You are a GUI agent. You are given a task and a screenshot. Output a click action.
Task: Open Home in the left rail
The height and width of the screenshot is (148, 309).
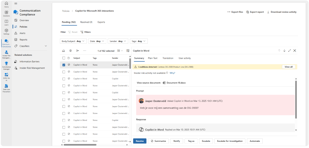point(7,4)
